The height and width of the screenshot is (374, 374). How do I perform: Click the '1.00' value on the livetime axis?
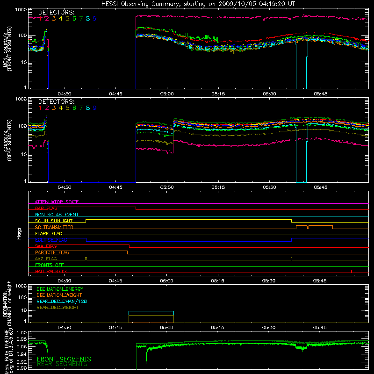pyautogui.click(x=22, y=333)
